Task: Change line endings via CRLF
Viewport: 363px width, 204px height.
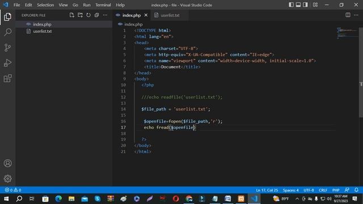Action: (323, 190)
